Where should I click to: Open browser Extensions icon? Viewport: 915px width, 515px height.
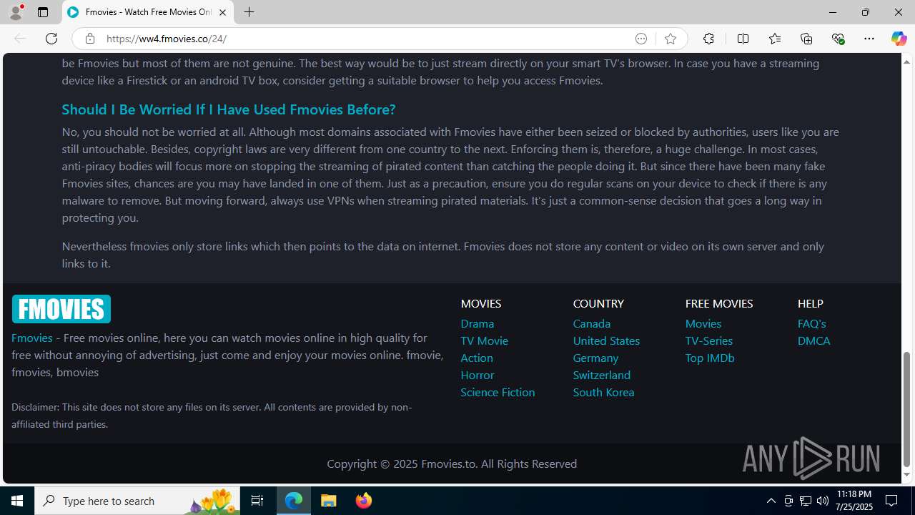click(x=708, y=39)
